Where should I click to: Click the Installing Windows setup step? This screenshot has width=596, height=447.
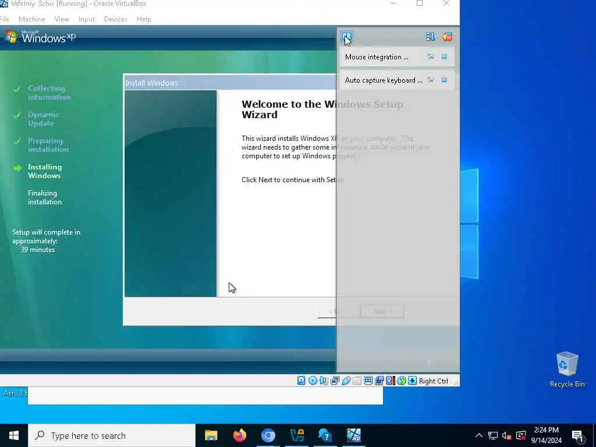click(x=44, y=171)
